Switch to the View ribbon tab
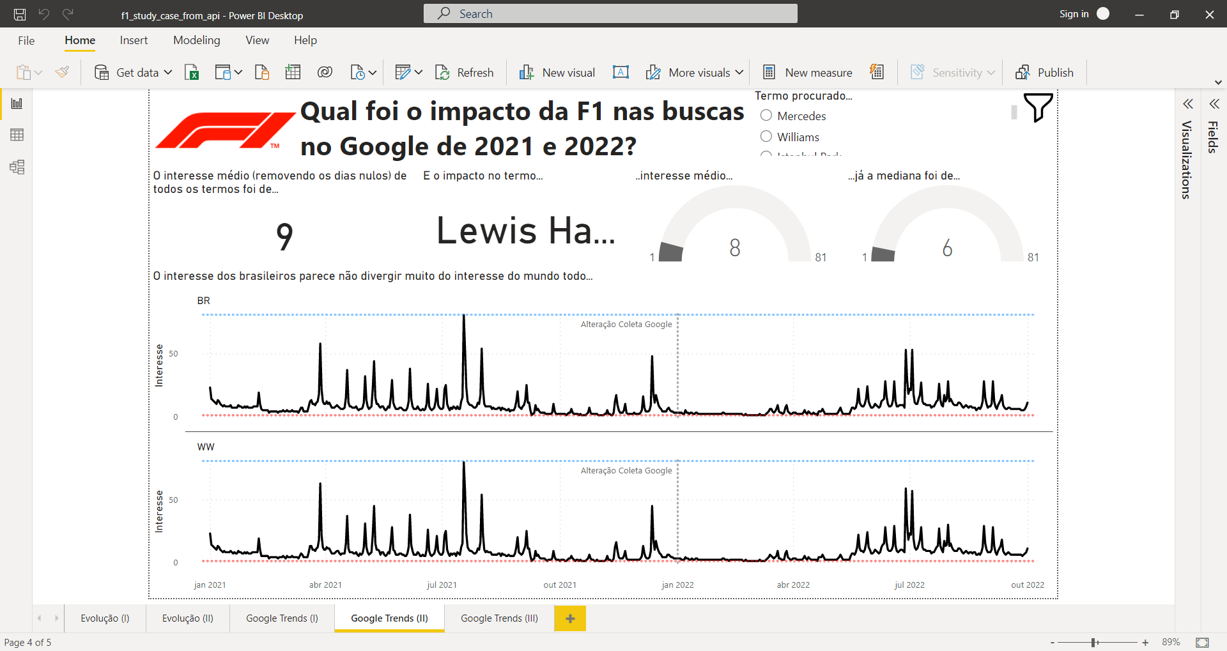Screen dimensions: 1227x651 [x=258, y=40]
